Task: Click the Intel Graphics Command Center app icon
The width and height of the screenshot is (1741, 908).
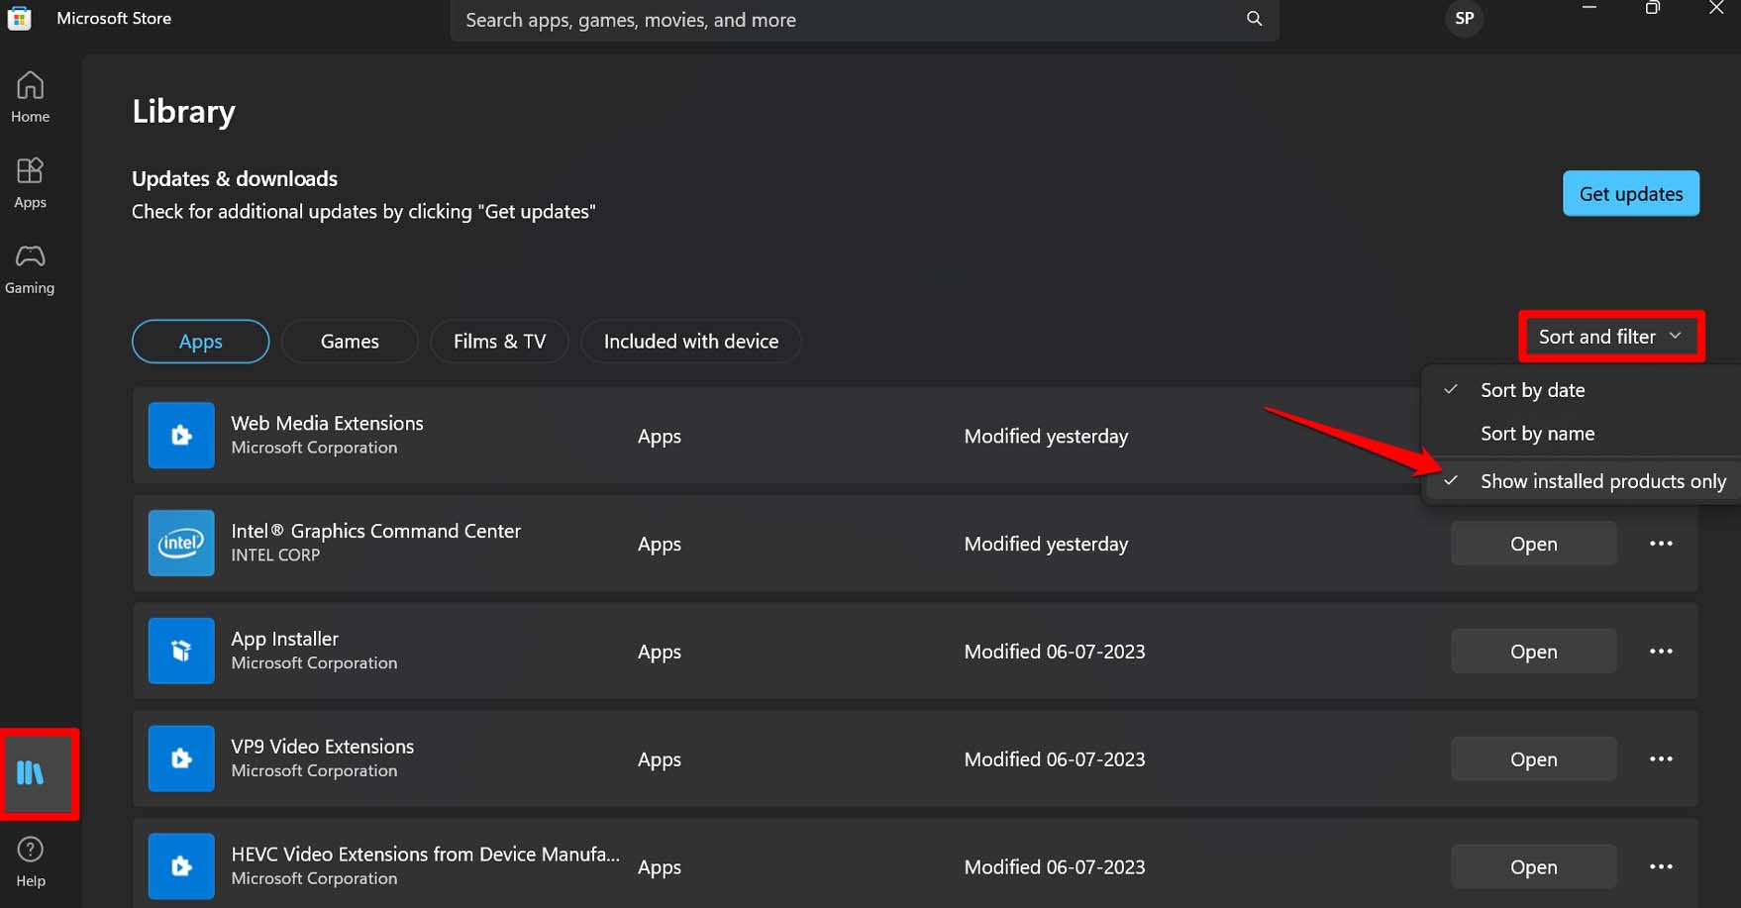Action: coord(180,543)
